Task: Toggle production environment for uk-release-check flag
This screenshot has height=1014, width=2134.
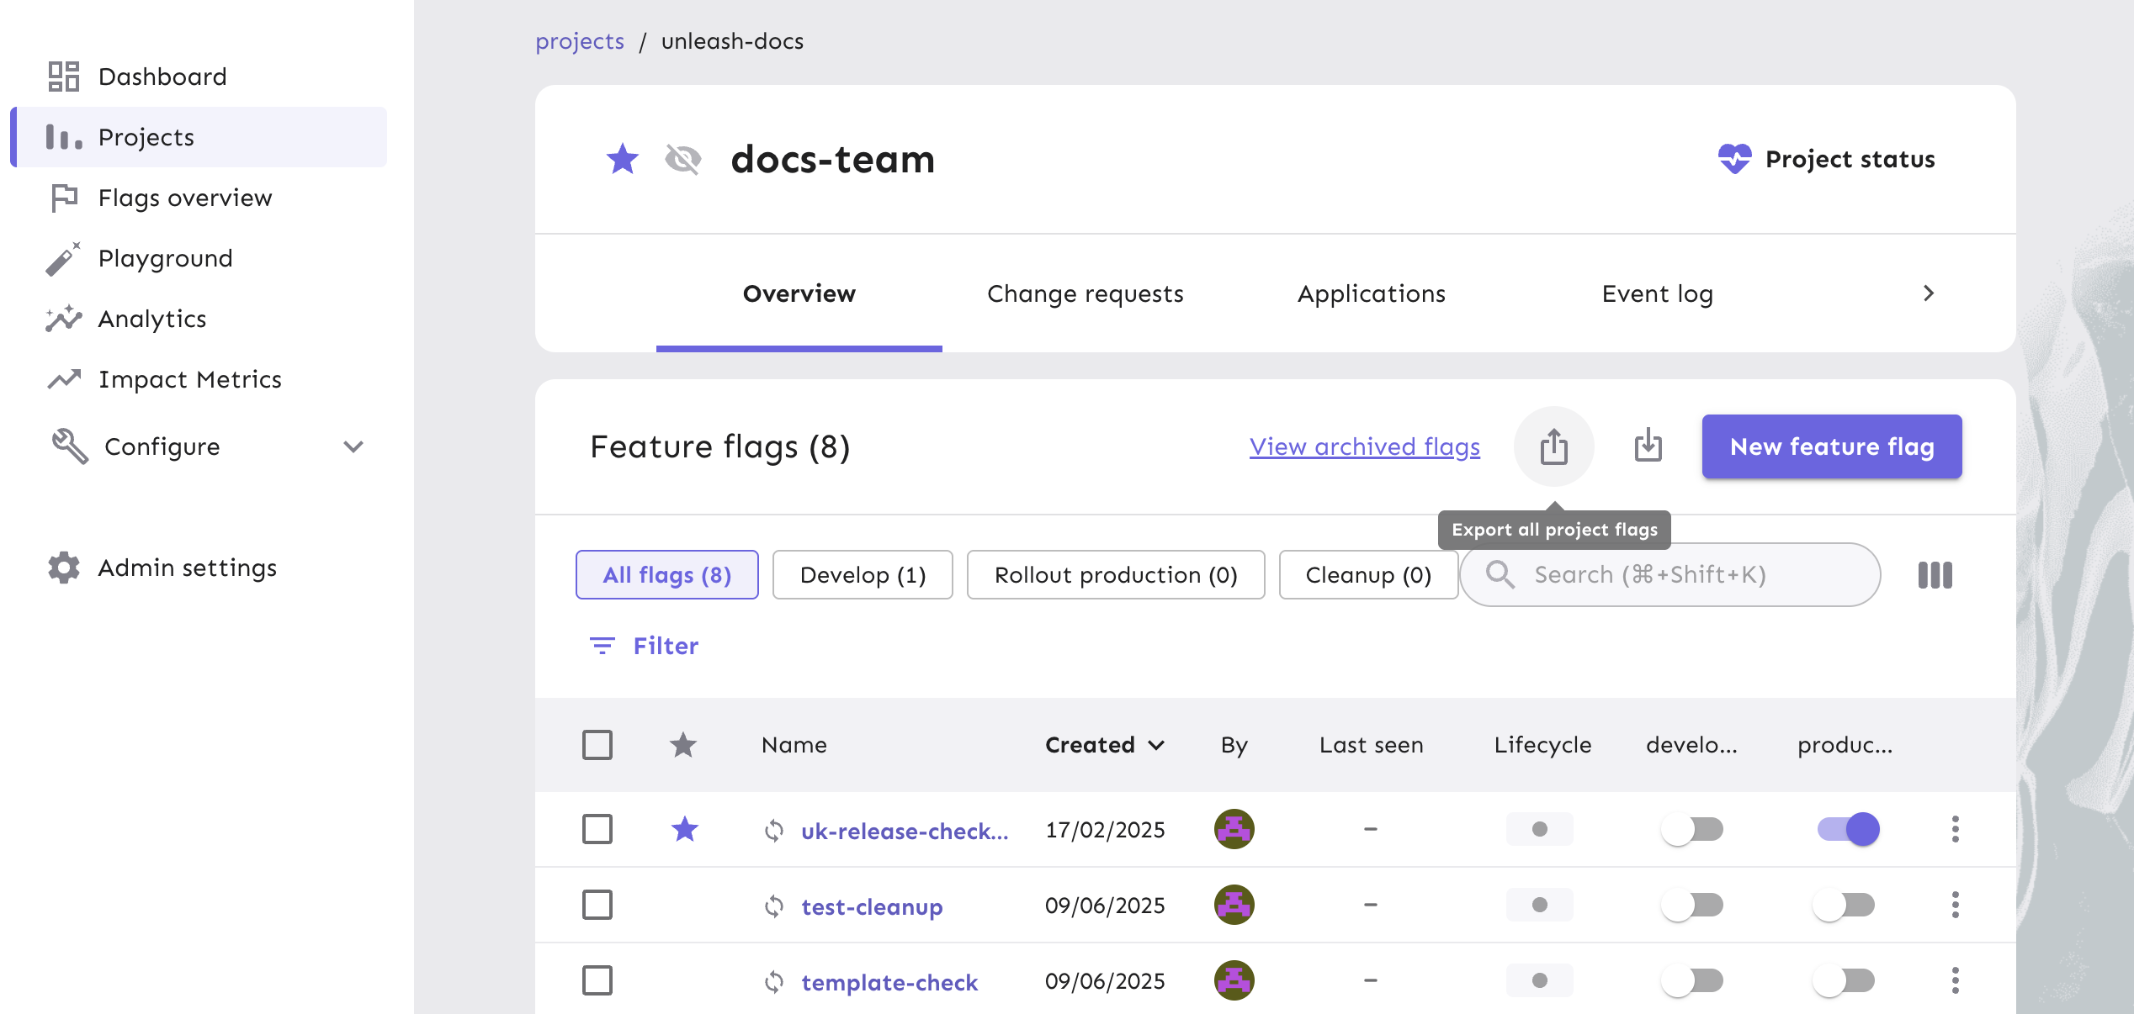Action: pos(1847,829)
